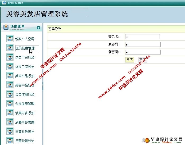
Task: Click the icon next to 消费内容添加
Action: point(10,113)
